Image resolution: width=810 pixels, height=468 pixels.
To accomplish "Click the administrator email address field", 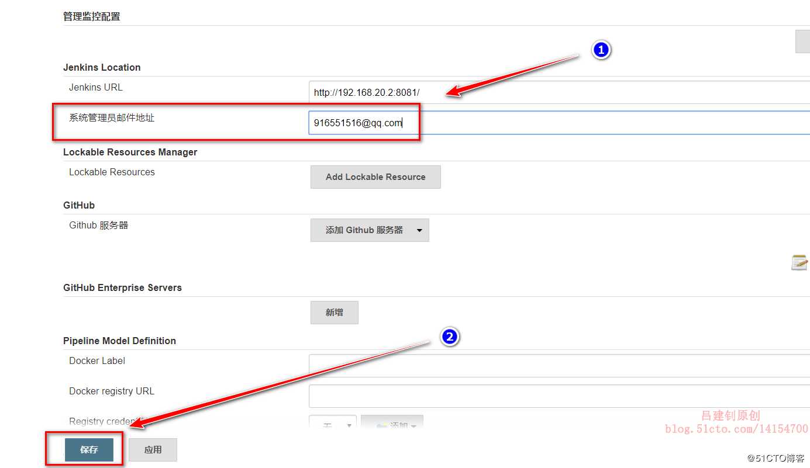I will 559,123.
